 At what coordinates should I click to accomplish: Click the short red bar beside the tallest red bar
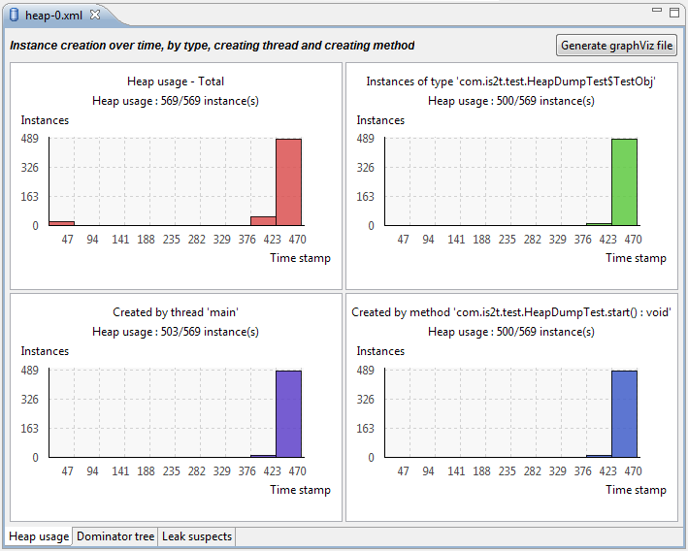coord(263,221)
